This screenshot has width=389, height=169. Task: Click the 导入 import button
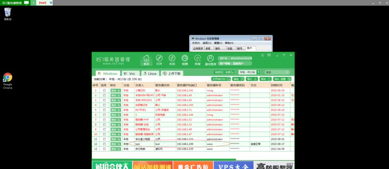tap(252, 79)
